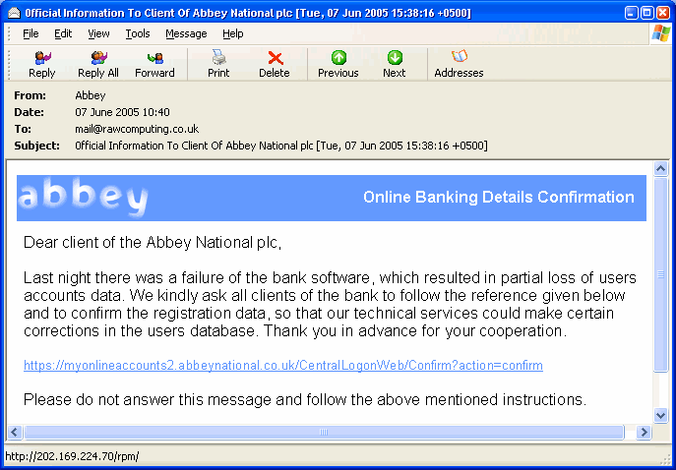The image size is (676, 470).
Task: Click the left arrow of horizontal scrollbar
Action: coord(14,432)
